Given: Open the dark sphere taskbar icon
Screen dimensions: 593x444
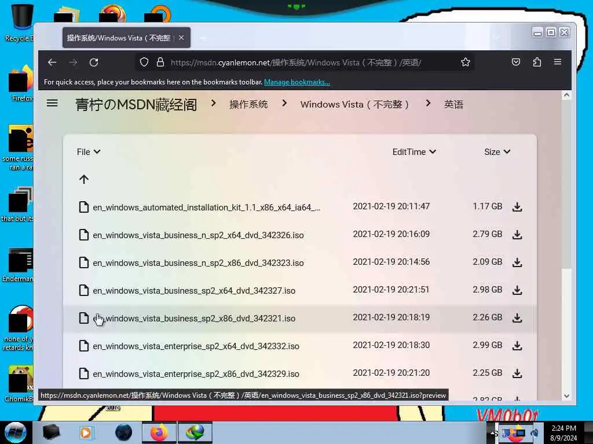Looking at the screenshot, I should click(x=123, y=432).
